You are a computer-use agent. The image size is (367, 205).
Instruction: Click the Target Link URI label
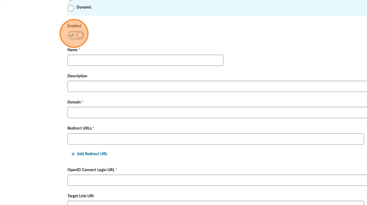click(81, 196)
